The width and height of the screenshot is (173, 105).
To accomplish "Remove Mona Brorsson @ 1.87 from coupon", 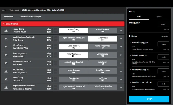I will click(x=130, y=70).
